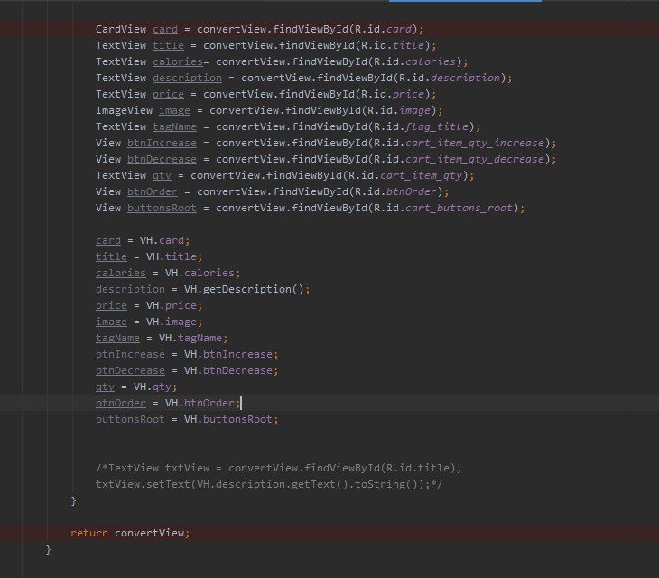Click variable "card" in the CardView declaration

click(x=165, y=29)
